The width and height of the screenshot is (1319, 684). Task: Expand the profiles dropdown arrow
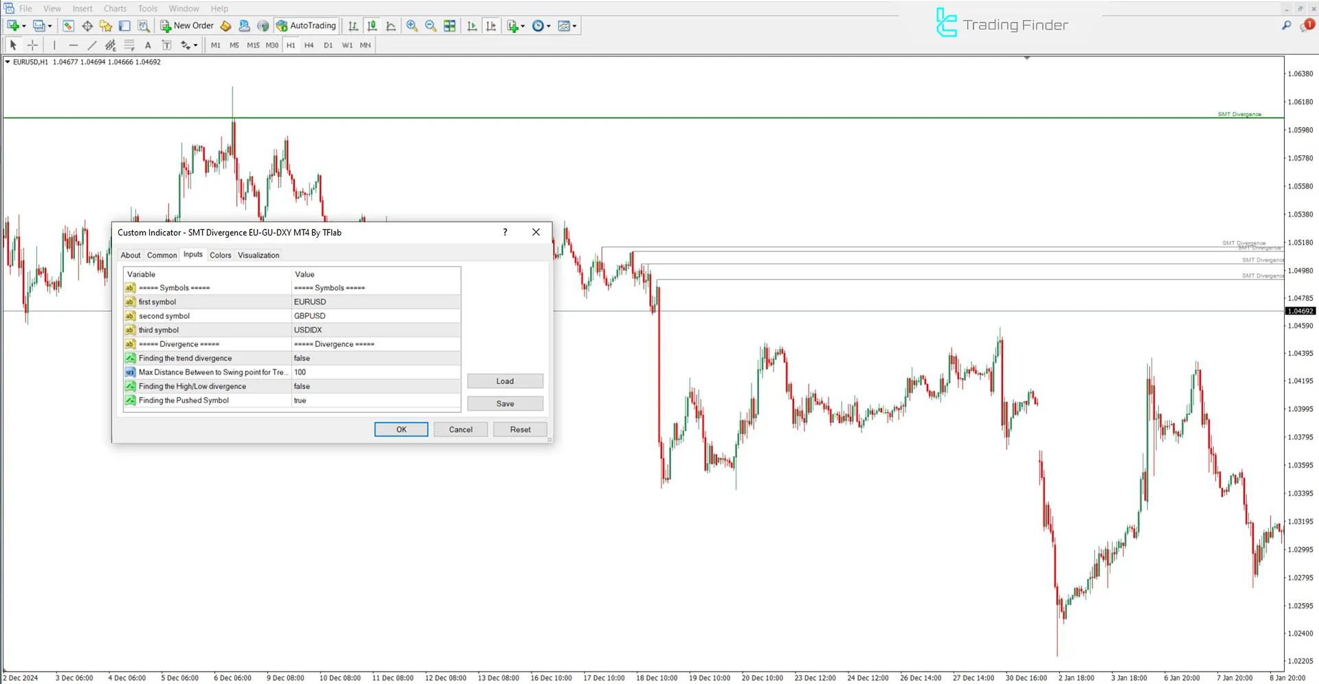click(x=49, y=26)
